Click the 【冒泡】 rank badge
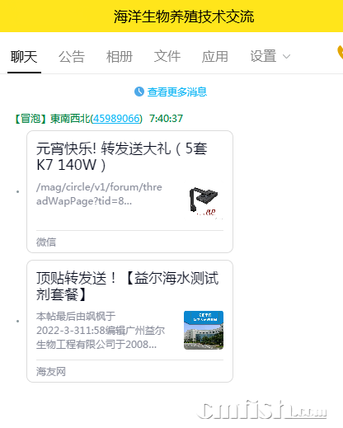The image size is (343, 428). point(31,119)
